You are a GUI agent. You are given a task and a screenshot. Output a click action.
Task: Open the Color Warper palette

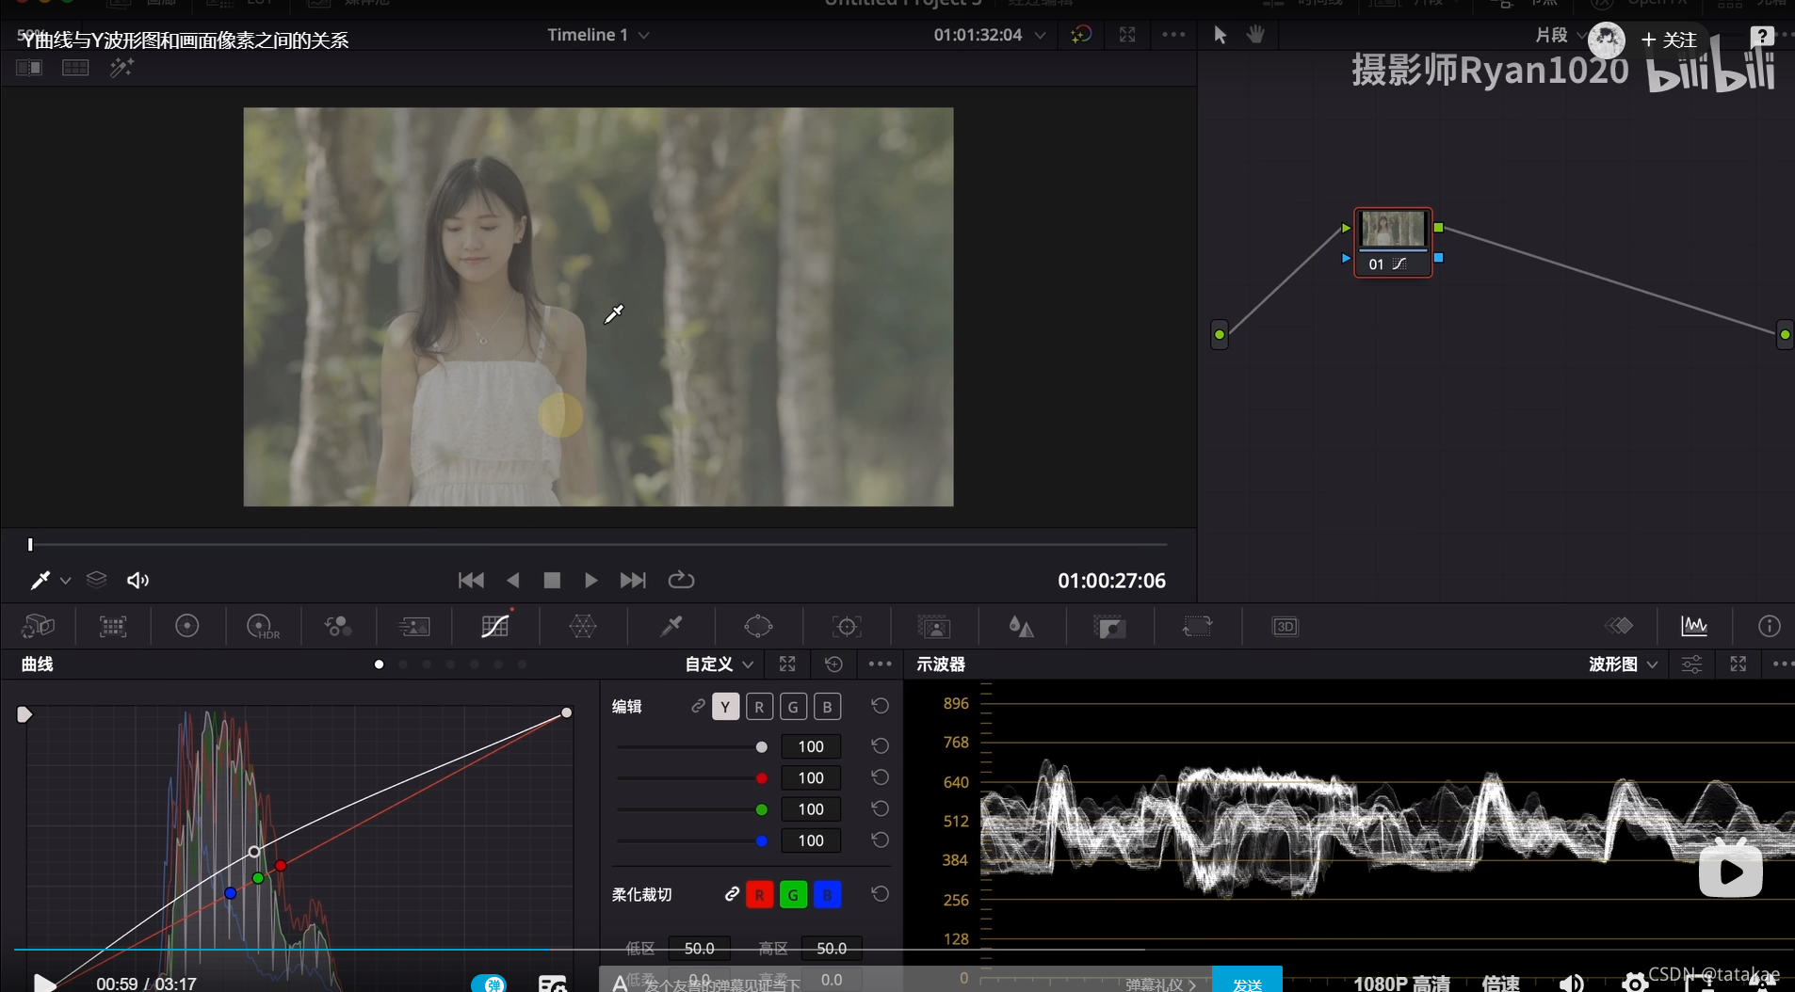583,626
